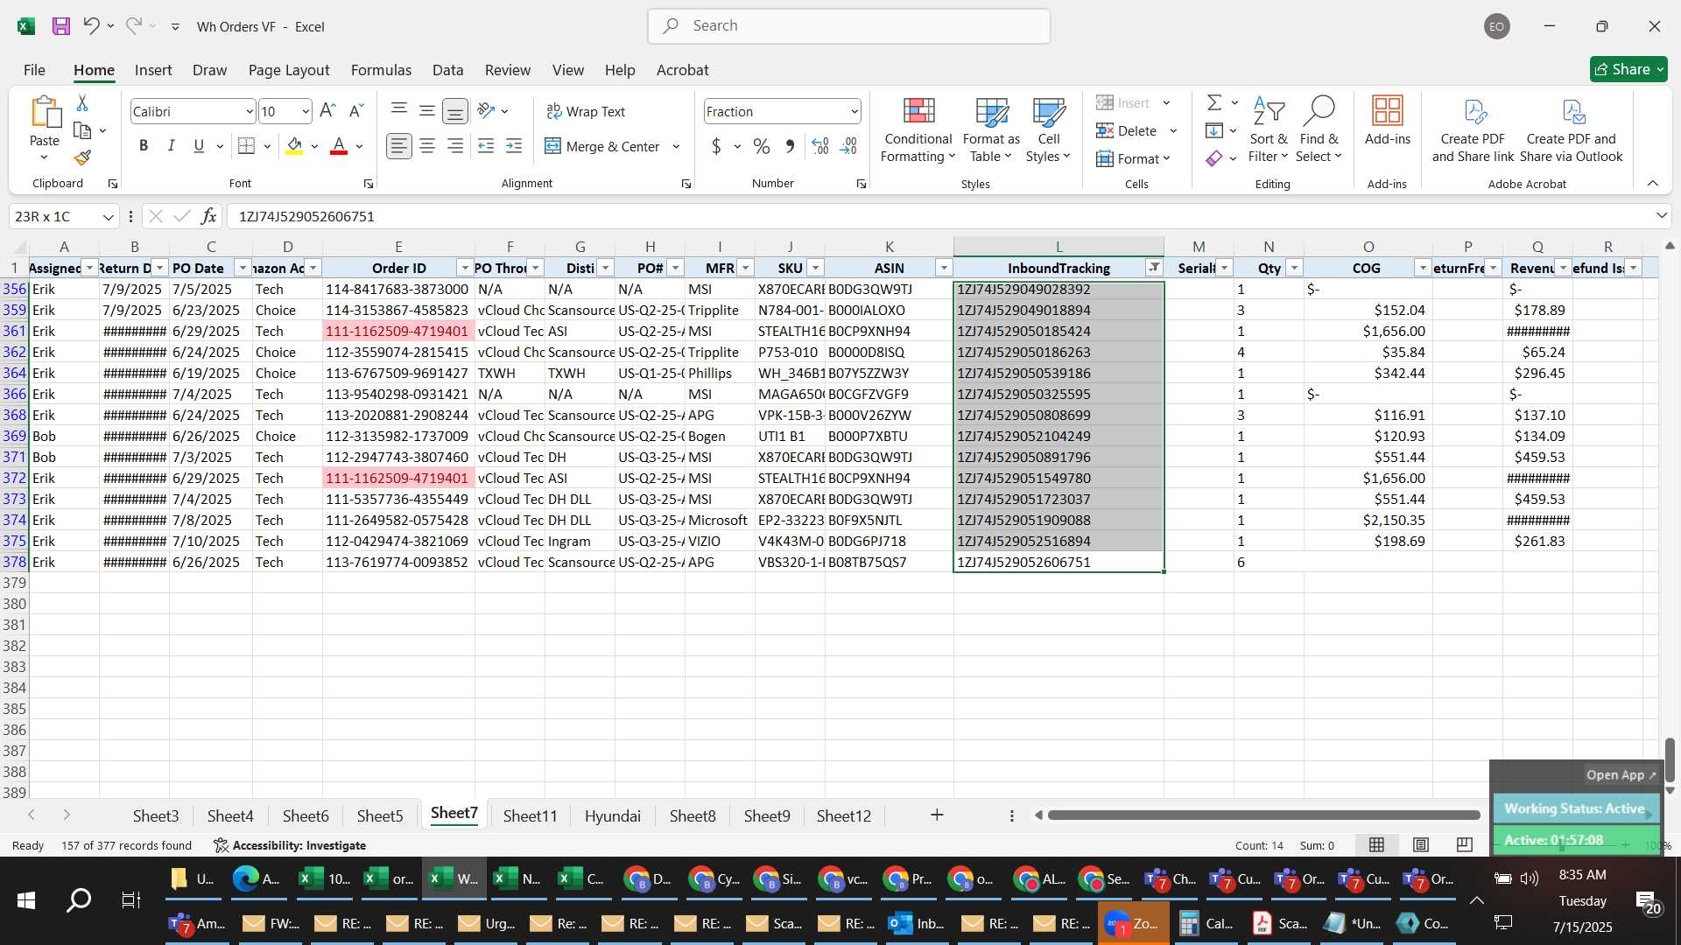Image resolution: width=1681 pixels, height=945 pixels.
Task: Open the Fraction number format dropdown
Action: pos(854,112)
